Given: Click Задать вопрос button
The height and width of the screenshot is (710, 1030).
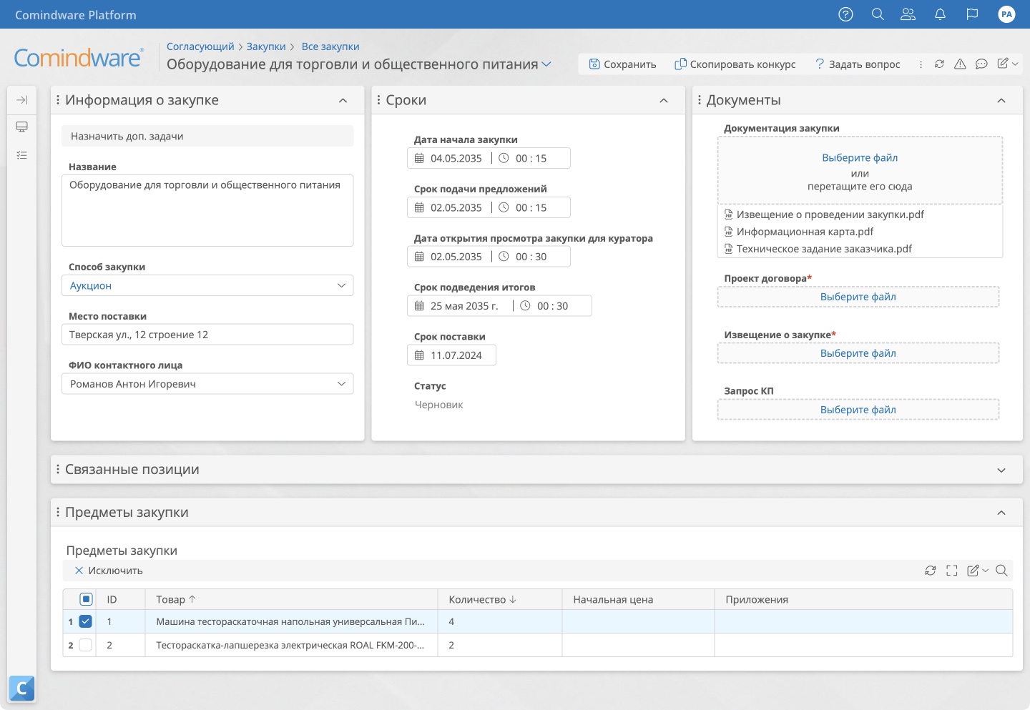Looking at the screenshot, I should click(x=858, y=64).
